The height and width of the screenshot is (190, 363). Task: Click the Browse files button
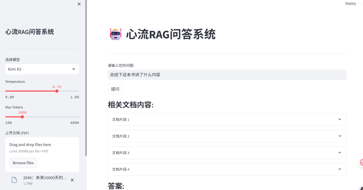click(x=23, y=163)
